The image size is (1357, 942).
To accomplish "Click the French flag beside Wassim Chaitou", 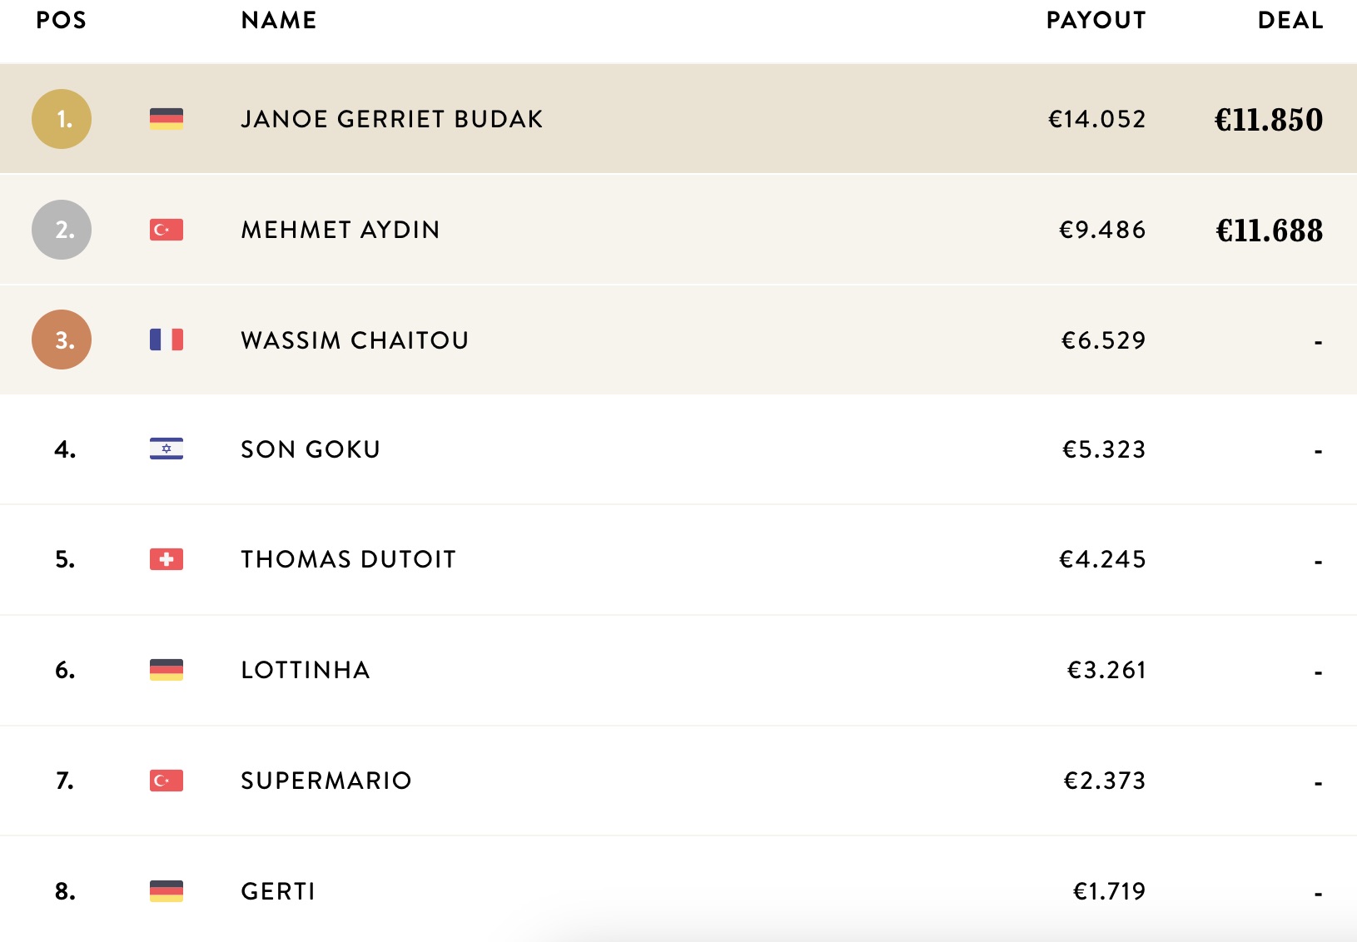I will point(167,340).
